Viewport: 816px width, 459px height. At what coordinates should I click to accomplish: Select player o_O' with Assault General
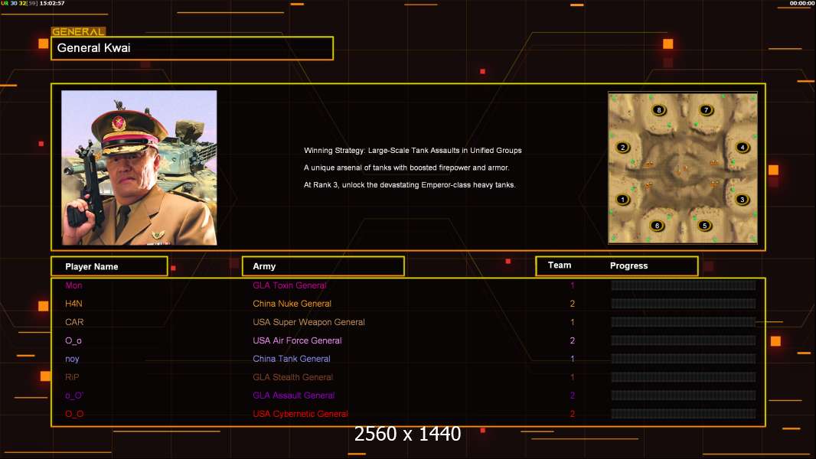(74, 396)
